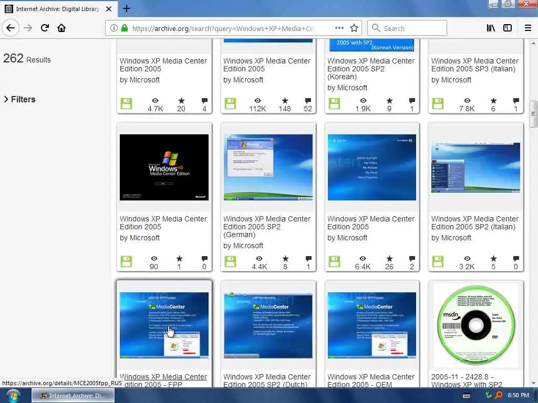Click software floppy icon on 4.7K-views card
Screen dimensions: 538x403
(126, 104)
